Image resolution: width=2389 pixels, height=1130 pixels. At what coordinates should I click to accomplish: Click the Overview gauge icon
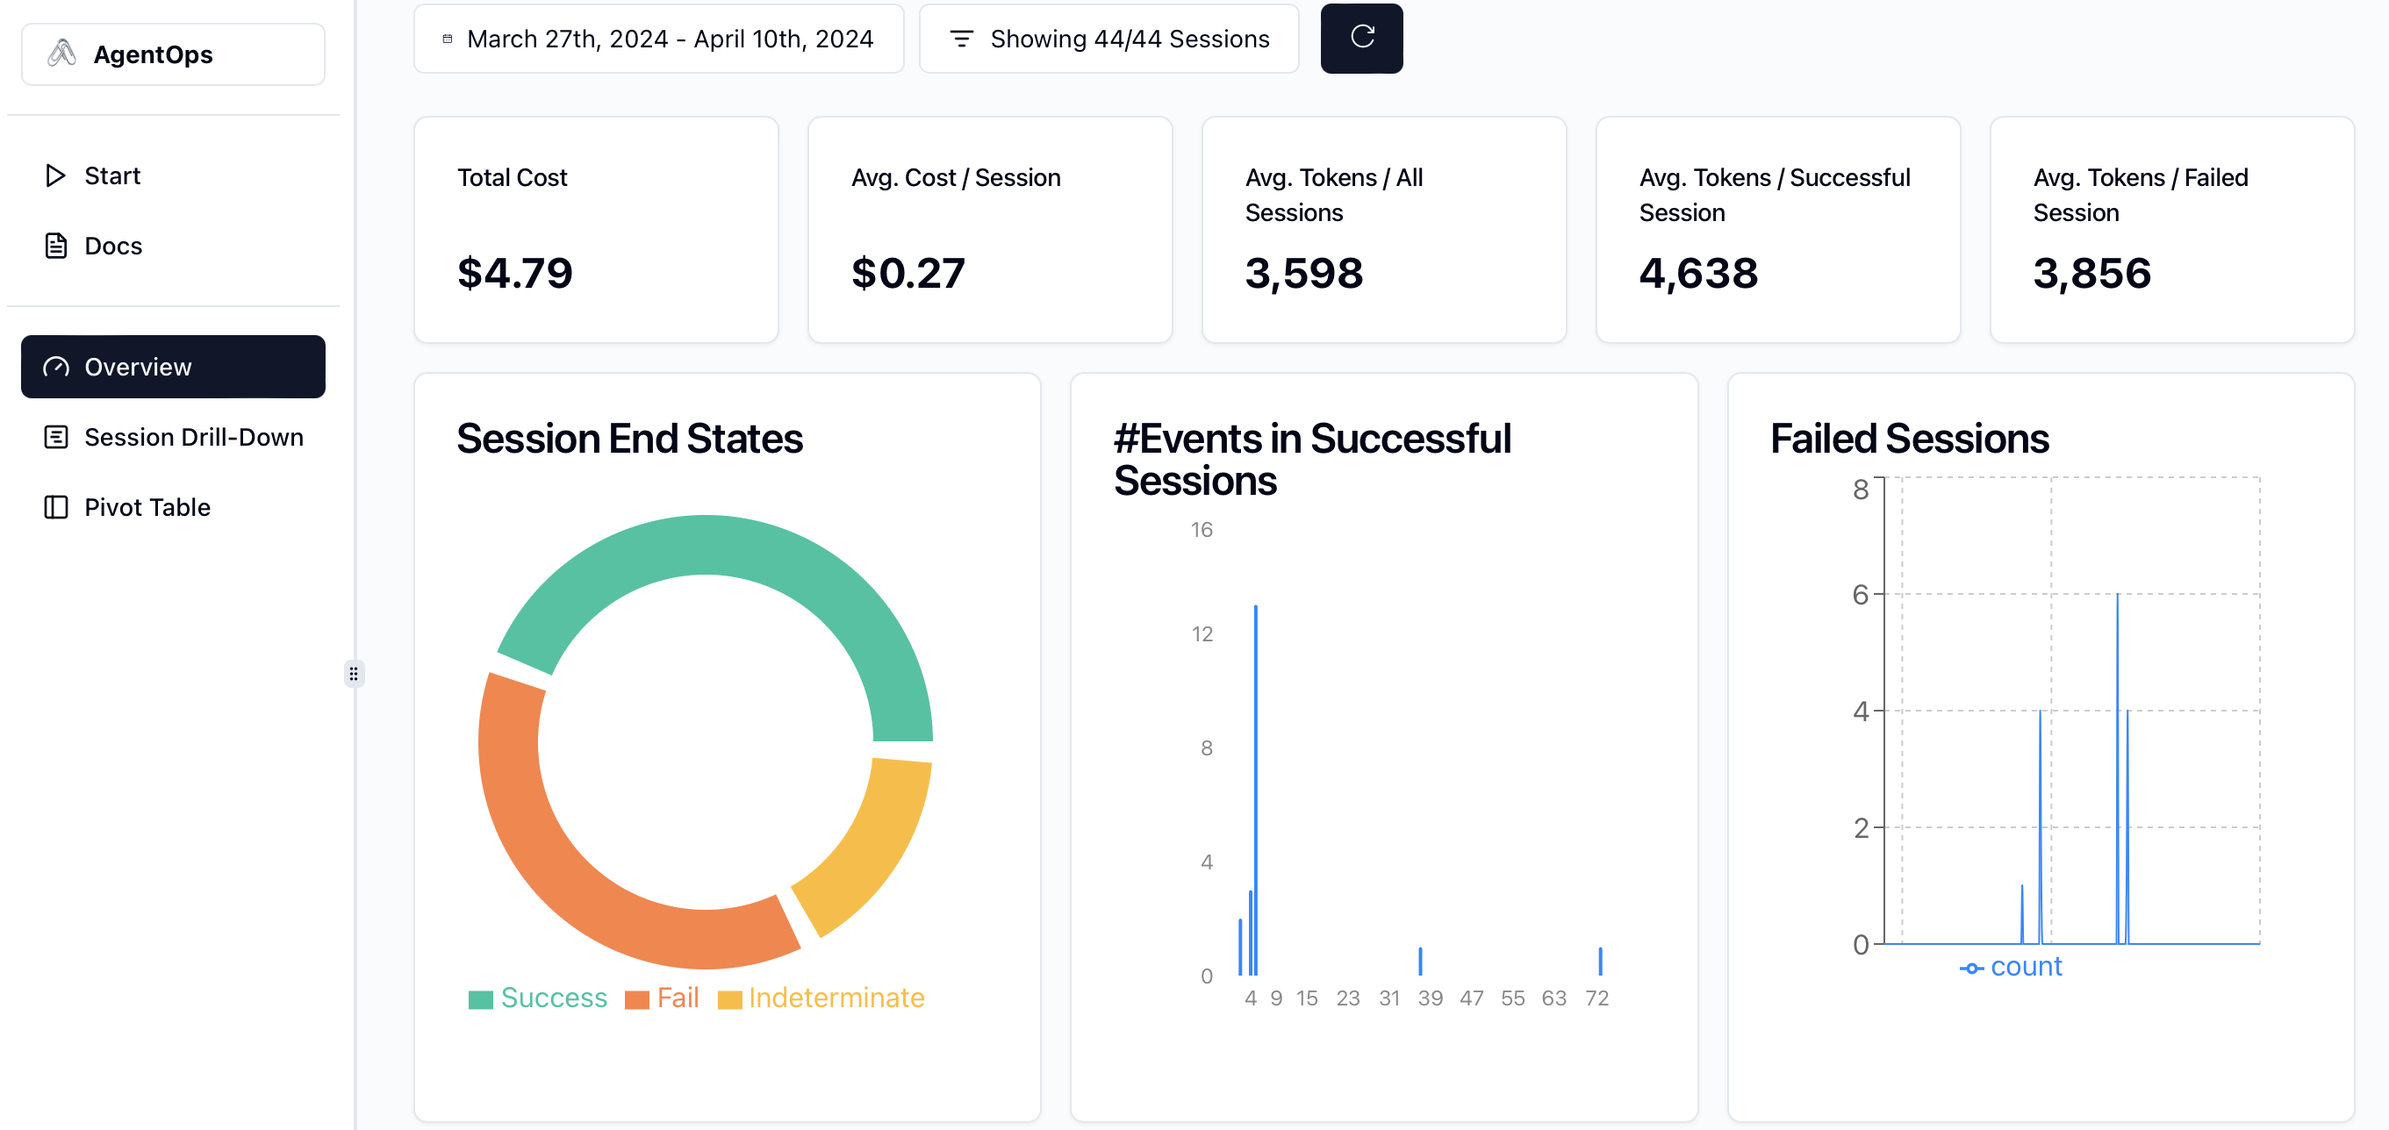pyautogui.click(x=55, y=367)
